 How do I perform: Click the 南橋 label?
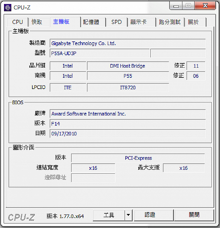pos(40,75)
